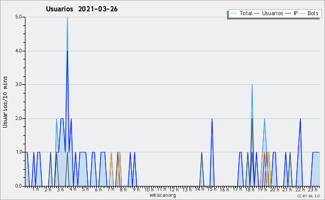
Task: Click the '6 h' x-axis label
Action: click(98, 190)
